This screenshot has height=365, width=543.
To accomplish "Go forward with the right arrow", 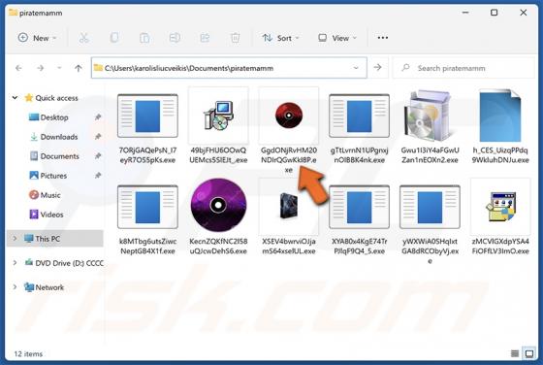I will pos(41,68).
